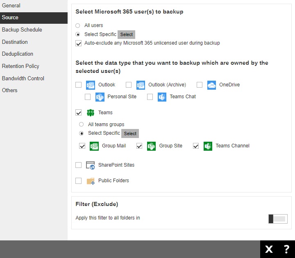Image resolution: width=295 pixels, height=258 pixels.
Task: Click the OneDrive label text
Action: coord(229,85)
